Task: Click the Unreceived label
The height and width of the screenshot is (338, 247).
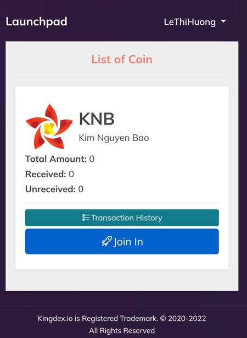Action: tap(50, 189)
